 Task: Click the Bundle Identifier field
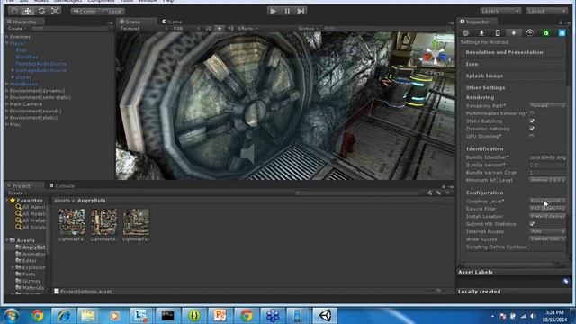click(547, 157)
